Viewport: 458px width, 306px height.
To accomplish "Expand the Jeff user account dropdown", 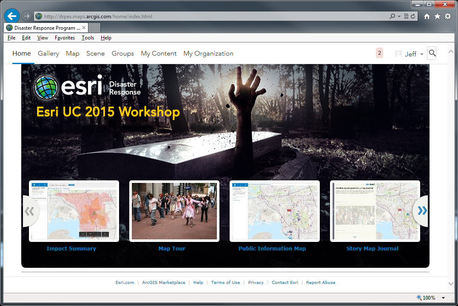I will (409, 54).
